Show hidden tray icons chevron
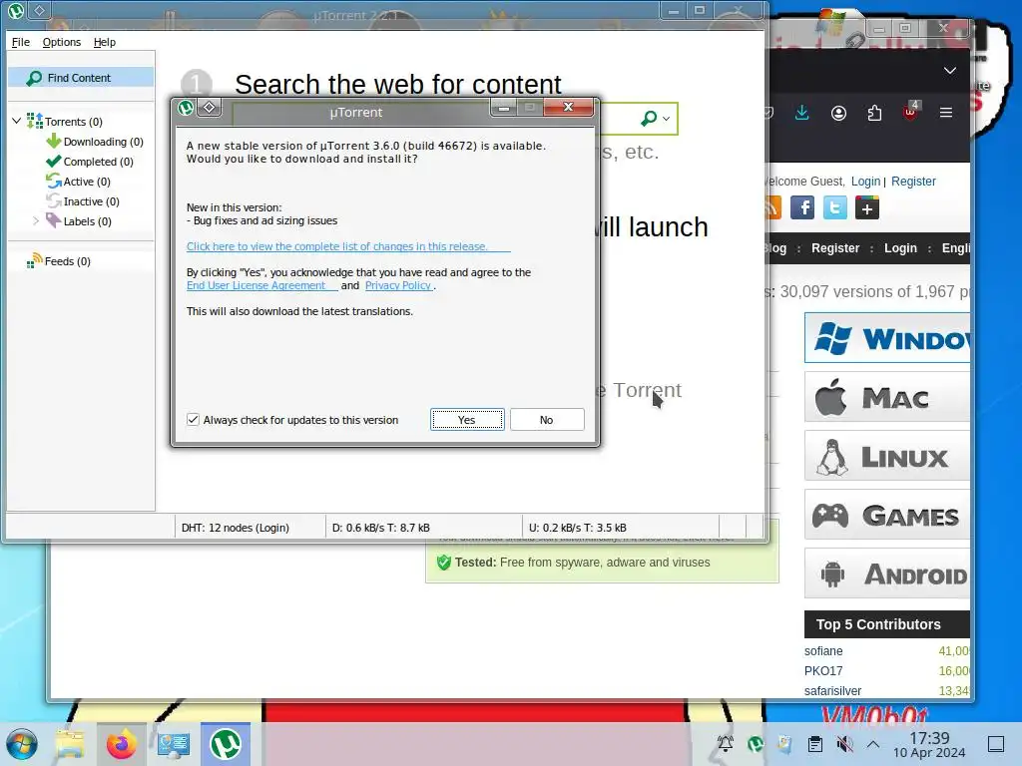 pos(873,744)
